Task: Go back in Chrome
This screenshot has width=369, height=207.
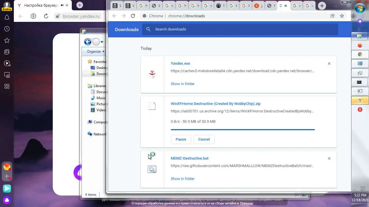Action: coord(114,16)
